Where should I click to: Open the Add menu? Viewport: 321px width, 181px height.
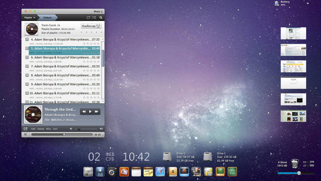click(33, 129)
